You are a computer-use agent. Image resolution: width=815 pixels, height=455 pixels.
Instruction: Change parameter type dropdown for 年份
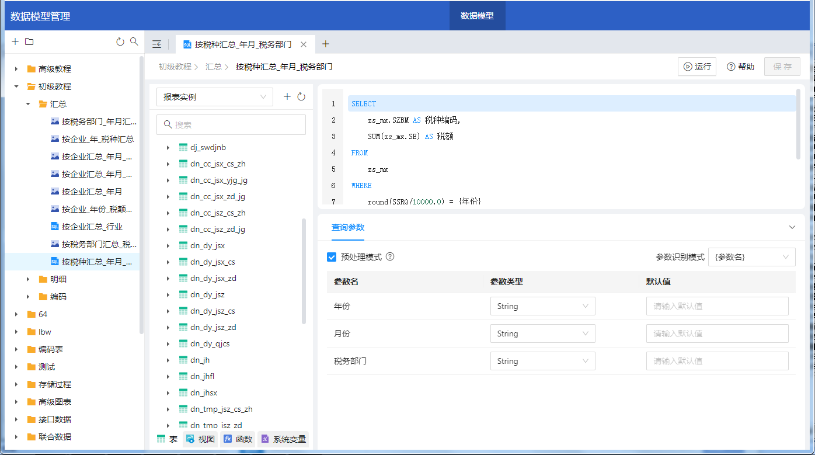click(x=542, y=306)
